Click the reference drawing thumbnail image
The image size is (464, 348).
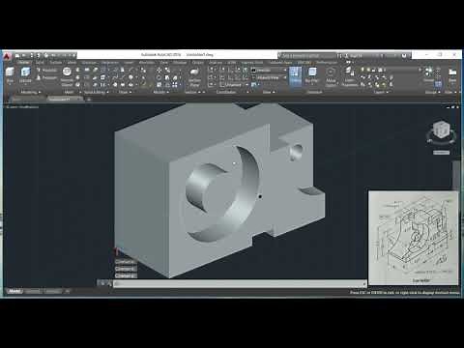(413, 238)
